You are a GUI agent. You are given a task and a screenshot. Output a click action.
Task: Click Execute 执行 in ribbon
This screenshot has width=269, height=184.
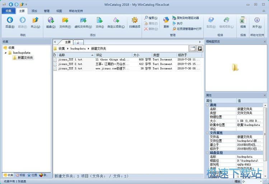(178, 23)
